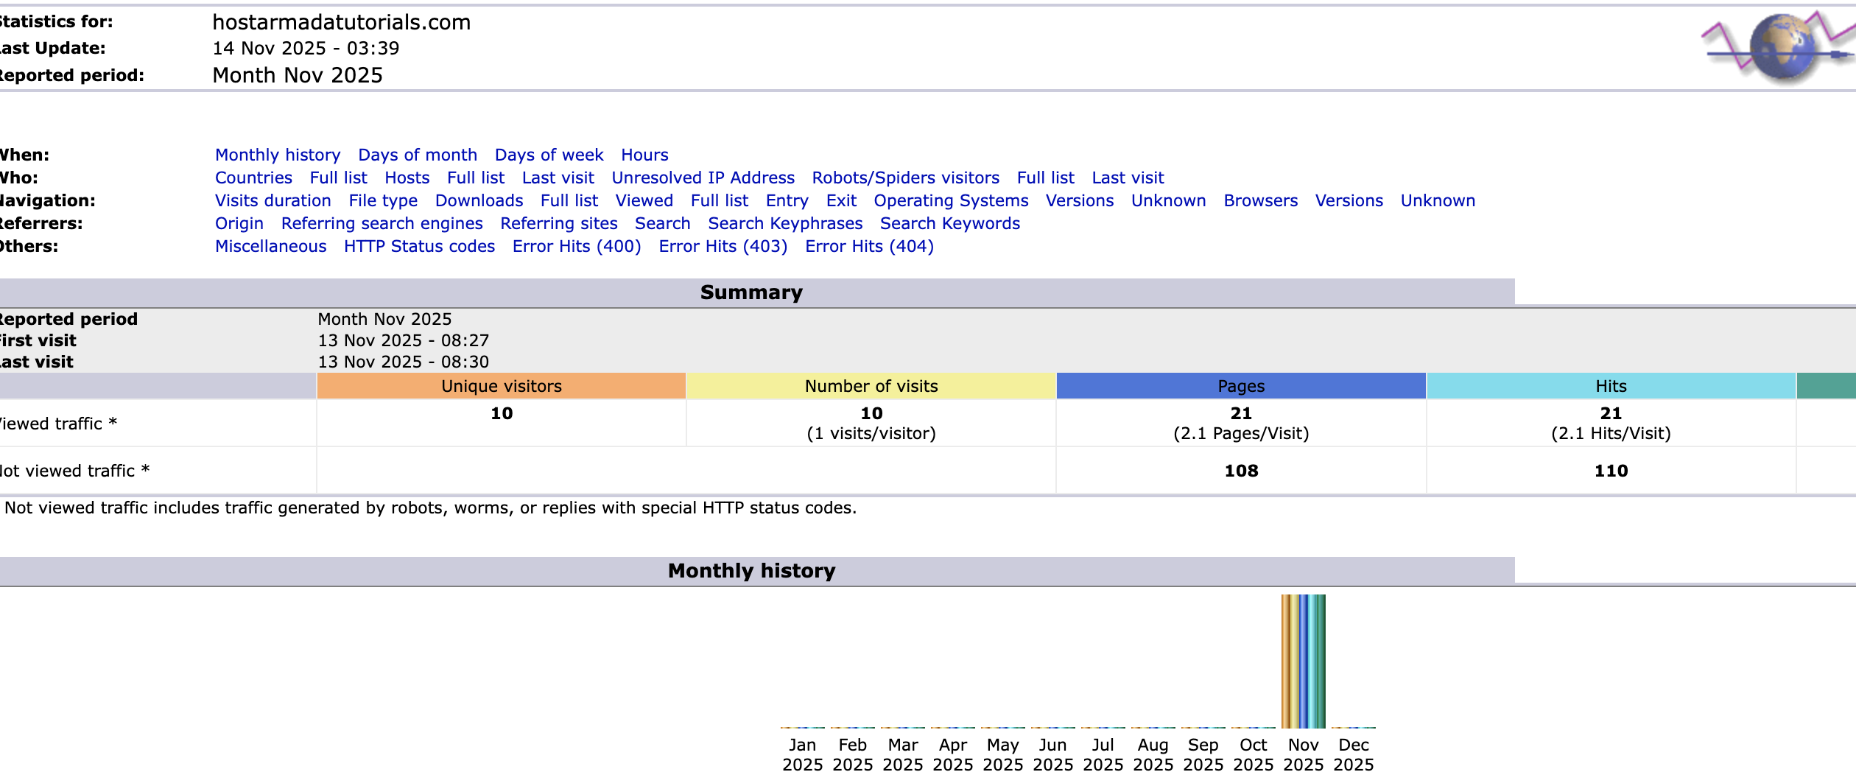Open Referring sites report
This screenshot has height=772, width=1856.
558,224
